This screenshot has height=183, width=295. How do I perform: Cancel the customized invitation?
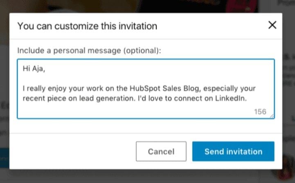point(161,151)
